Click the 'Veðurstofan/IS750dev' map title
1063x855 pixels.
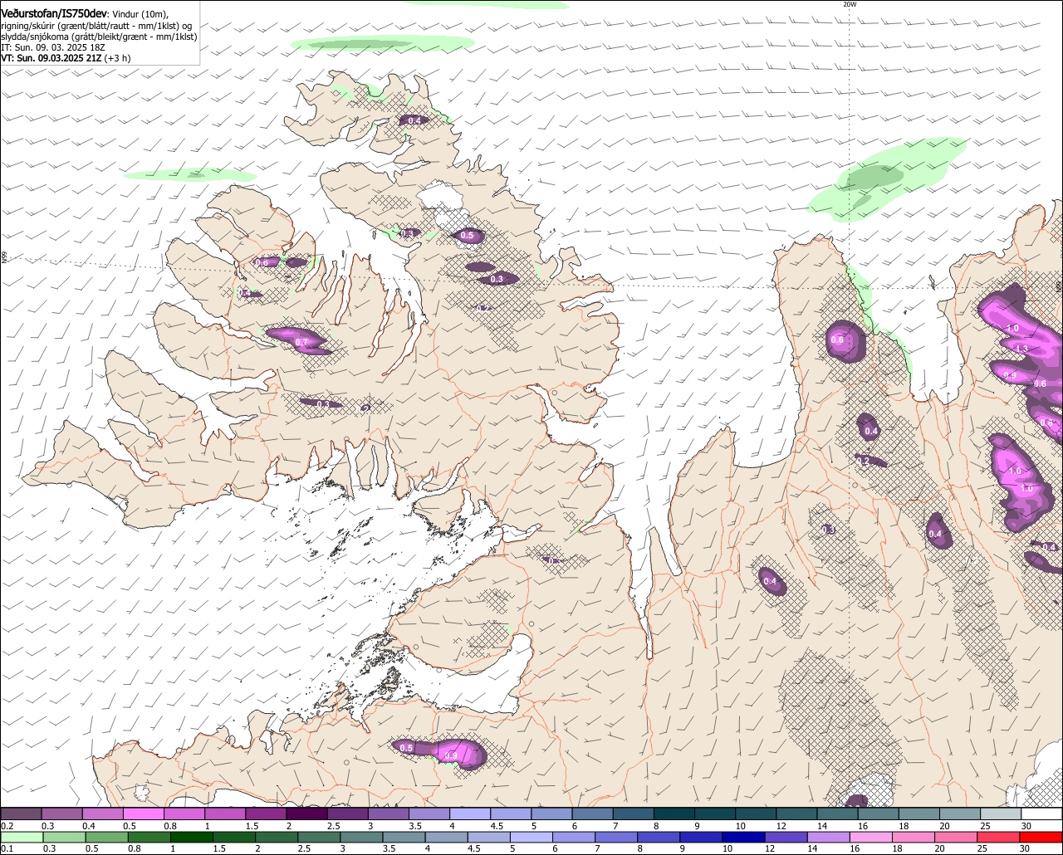[x=53, y=14]
